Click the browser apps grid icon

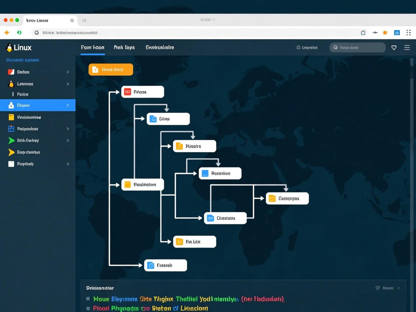coord(408,32)
